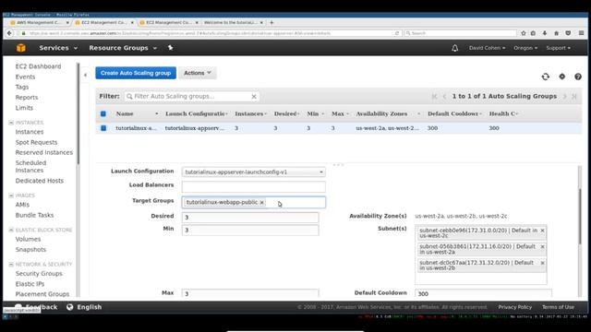Open the Oregon region selector
Image resolution: width=591 pixels, height=332 pixels.
coord(525,48)
